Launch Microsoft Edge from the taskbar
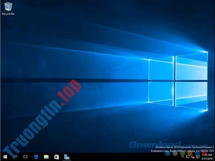215x161 pixels. pos(36,157)
